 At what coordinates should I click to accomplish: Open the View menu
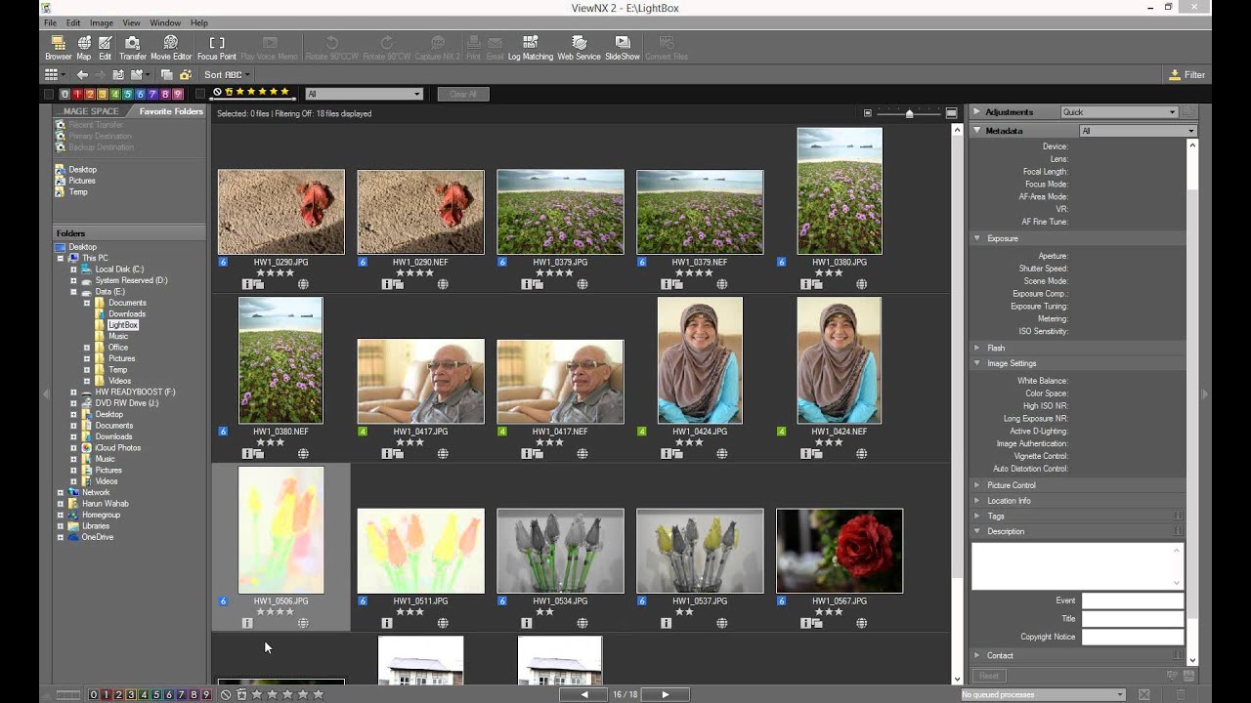pyautogui.click(x=131, y=22)
